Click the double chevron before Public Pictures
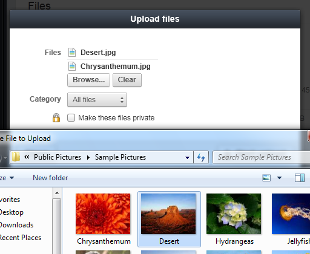 pos(27,157)
